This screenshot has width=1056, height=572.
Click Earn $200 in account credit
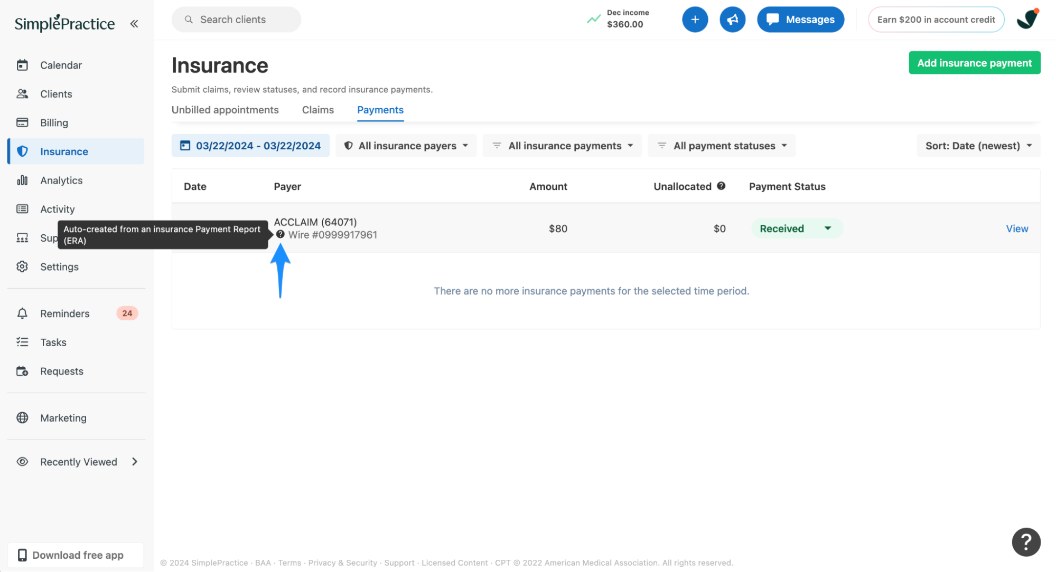(x=936, y=20)
